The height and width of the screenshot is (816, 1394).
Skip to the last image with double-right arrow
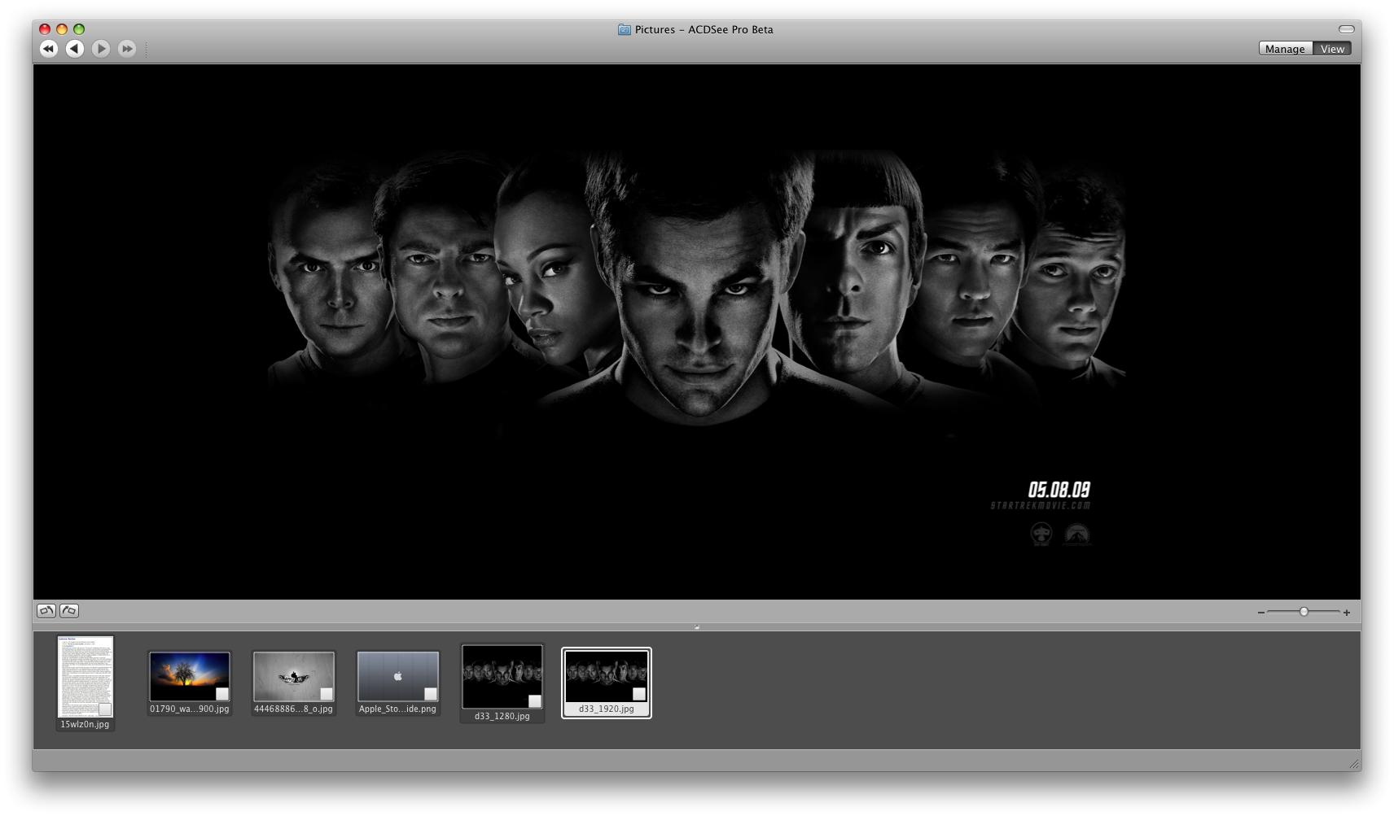pyautogui.click(x=127, y=49)
